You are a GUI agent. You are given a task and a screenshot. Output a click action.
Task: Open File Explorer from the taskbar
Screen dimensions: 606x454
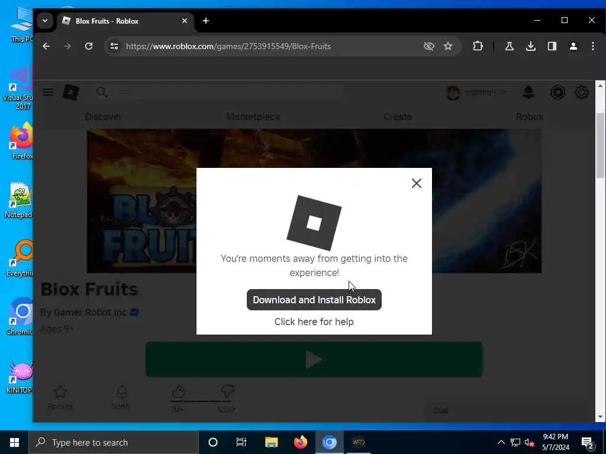271,442
